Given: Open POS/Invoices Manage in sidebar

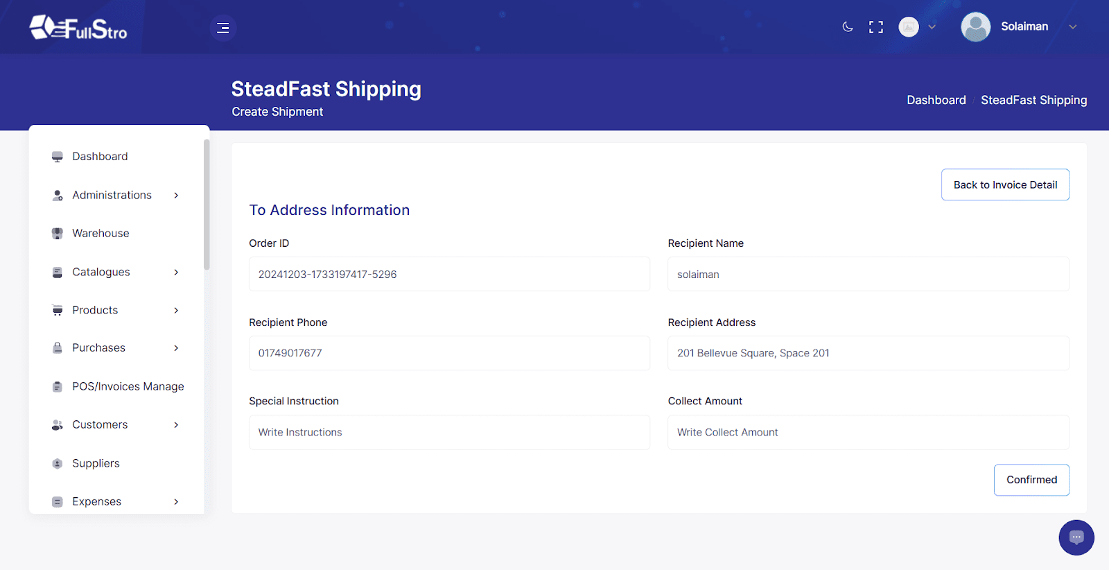Looking at the screenshot, I should 128,386.
